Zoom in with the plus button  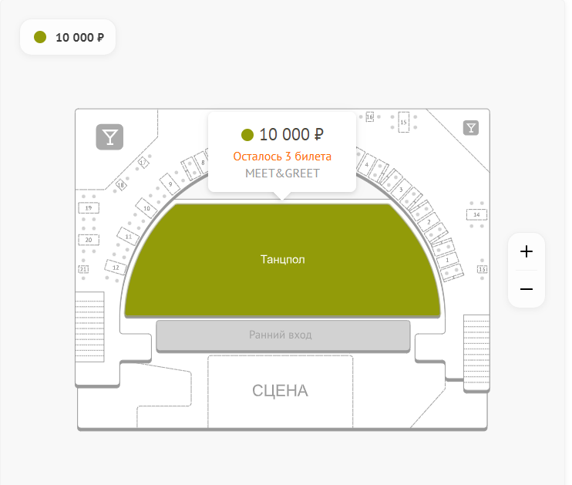click(x=527, y=251)
